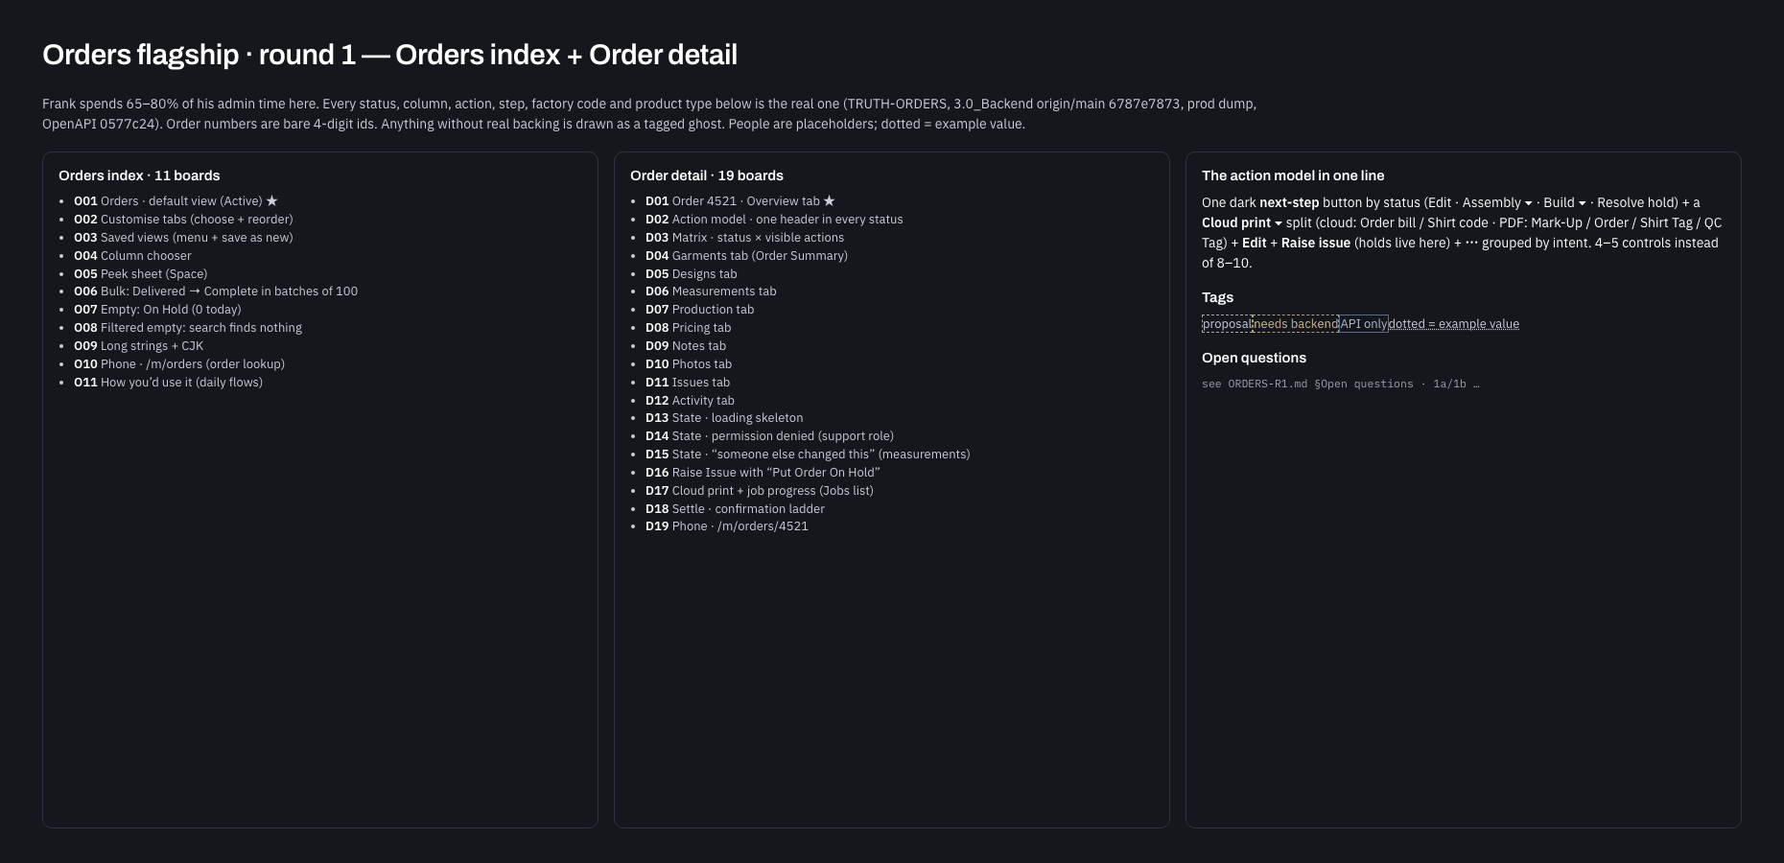Select O10 Phone order lookup entry
This screenshot has height=863, width=1784.
[179, 364]
